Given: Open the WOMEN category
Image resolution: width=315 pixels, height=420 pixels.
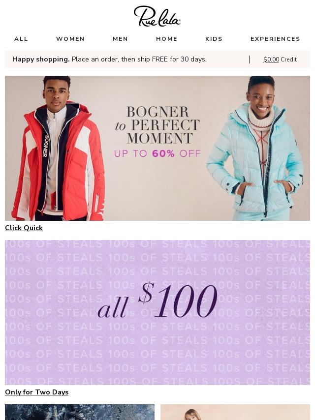Looking at the screenshot, I should click(x=70, y=39).
